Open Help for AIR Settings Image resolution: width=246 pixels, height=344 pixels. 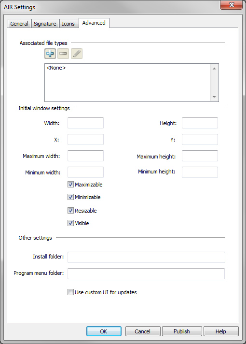221,331
